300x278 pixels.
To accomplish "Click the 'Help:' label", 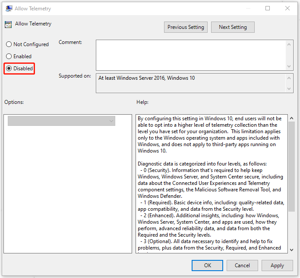I will [142, 102].
